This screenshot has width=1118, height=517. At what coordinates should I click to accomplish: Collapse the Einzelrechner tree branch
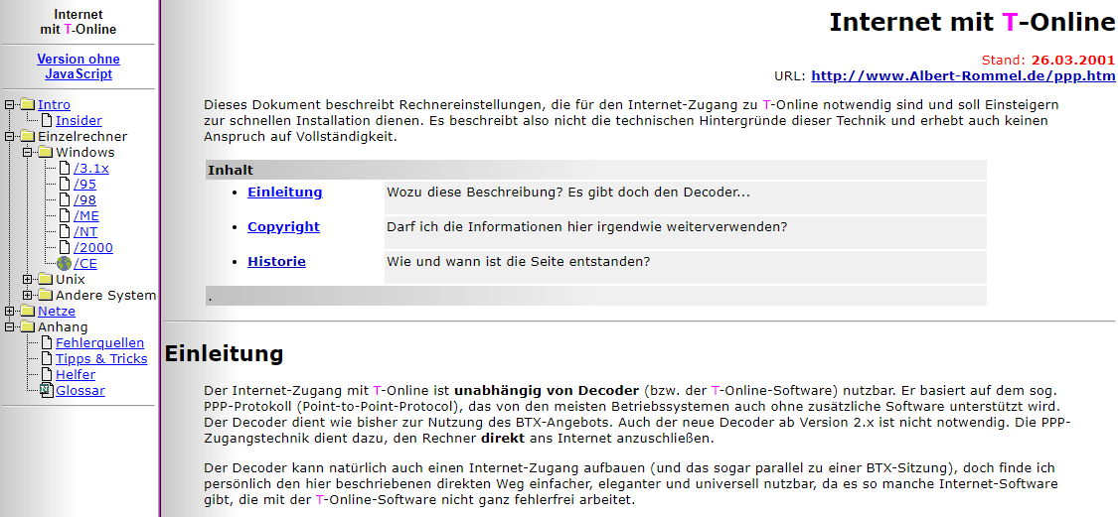click(x=10, y=137)
